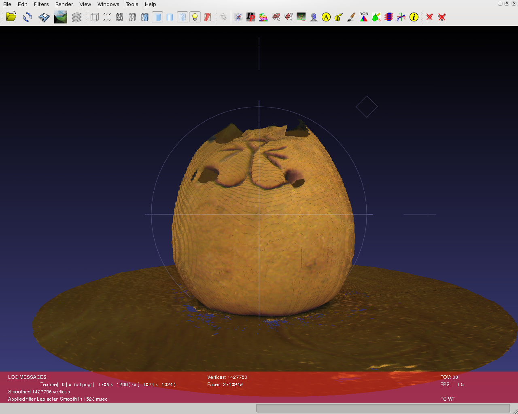The image size is (518, 414).
Task: Enable points render mode
Action: [107, 17]
